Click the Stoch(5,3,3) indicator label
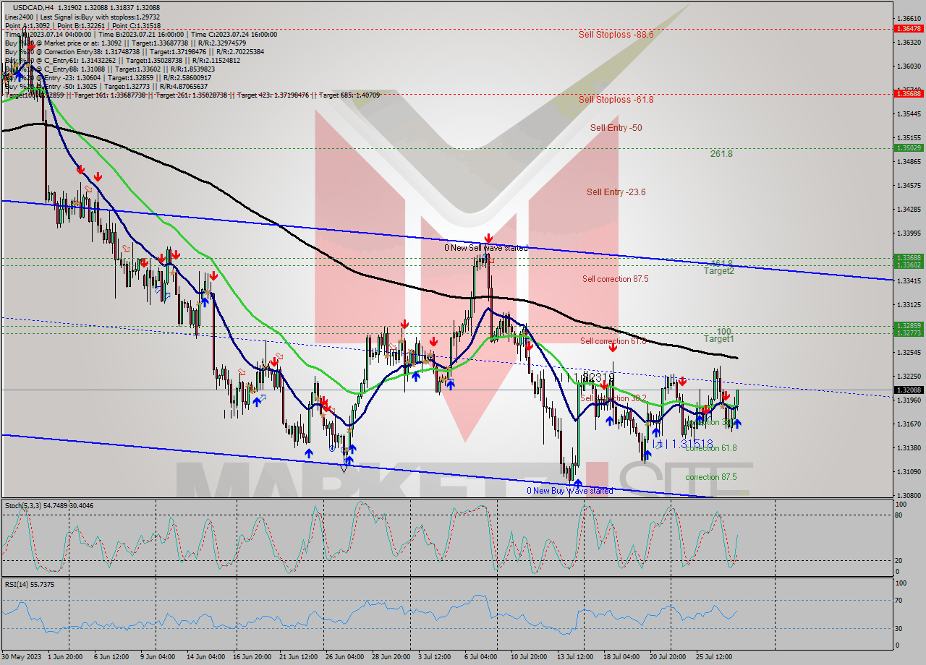The width and height of the screenshot is (926, 665). [48, 505]
